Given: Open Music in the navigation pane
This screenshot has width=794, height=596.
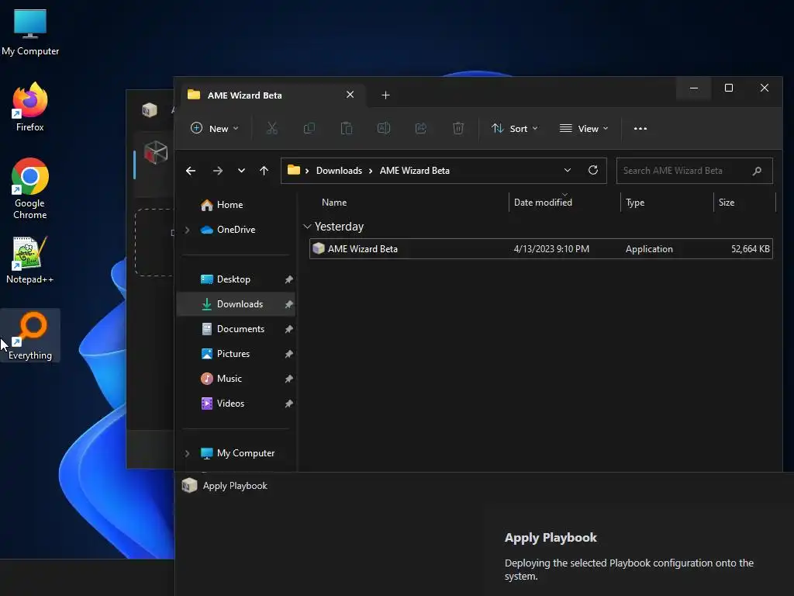Looking at the screenshot, I should pos(229,379).
